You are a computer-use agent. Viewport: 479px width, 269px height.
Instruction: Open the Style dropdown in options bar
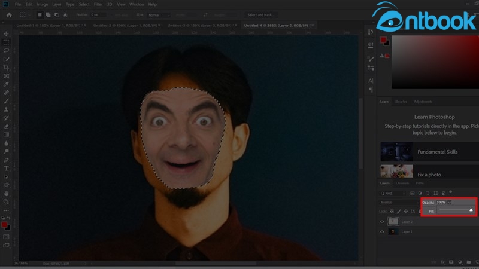[159, 15]
